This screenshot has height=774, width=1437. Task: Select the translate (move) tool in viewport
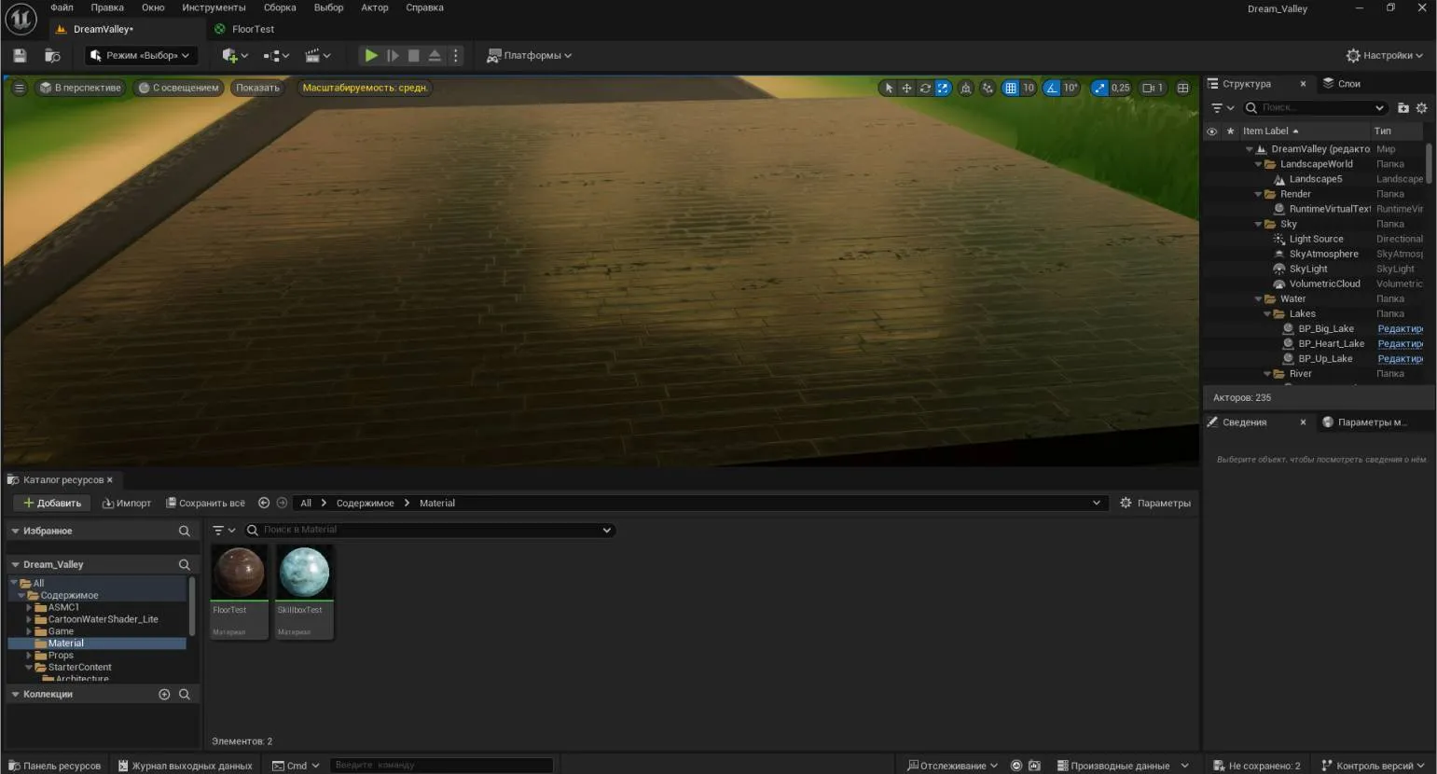click(x=906, y=88)
